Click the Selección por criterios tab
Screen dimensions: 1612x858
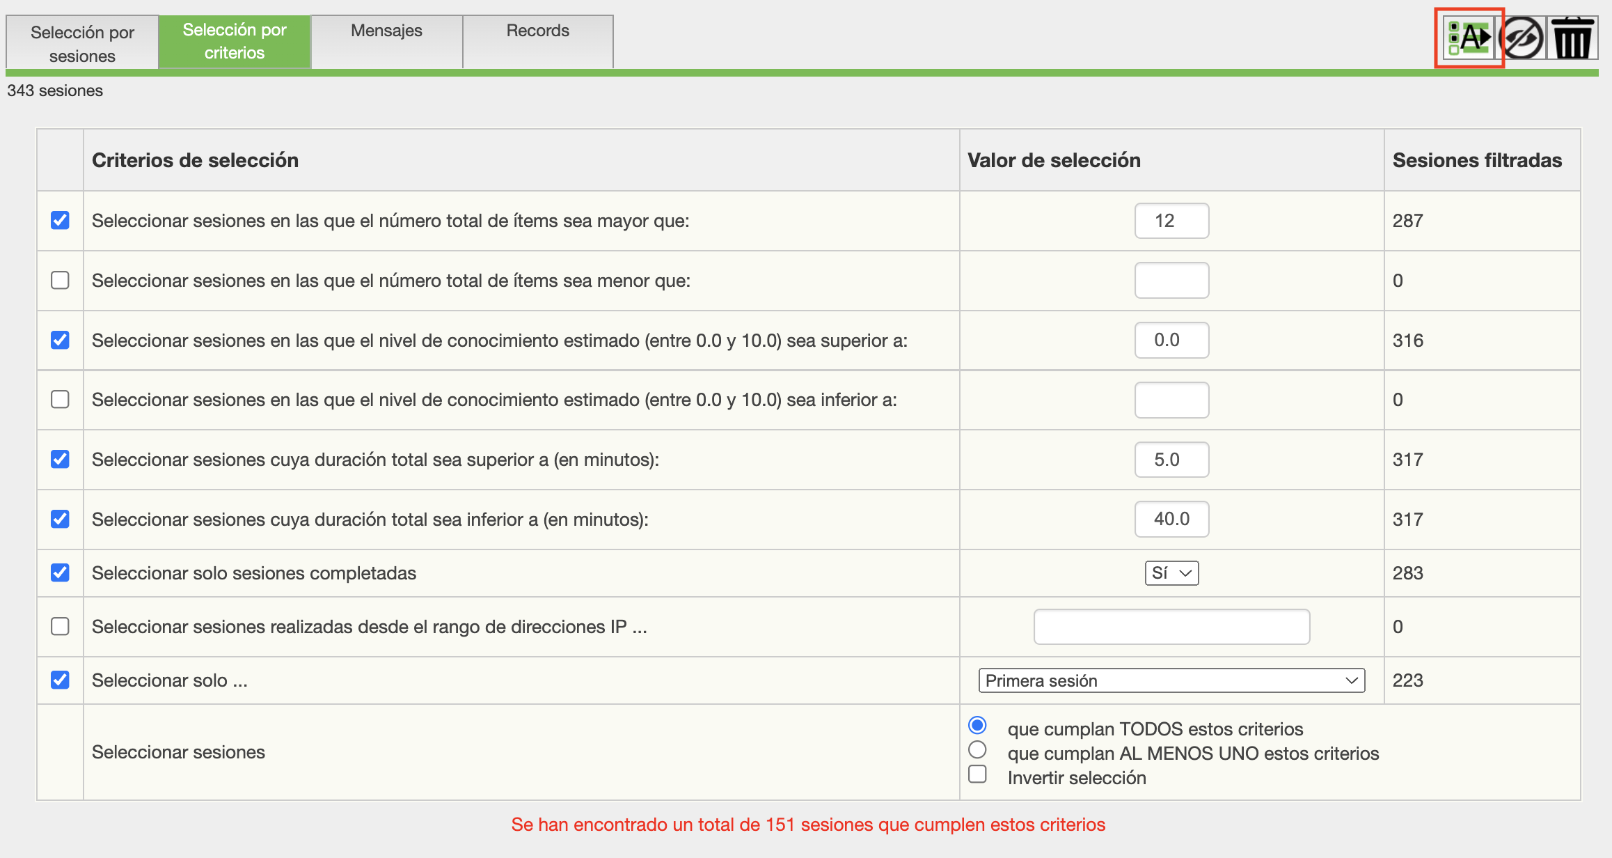[235, 42]
